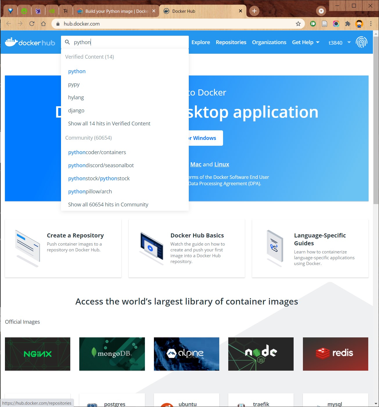The image size is (379, 407).
Task: Open the Repositories page
Action: coord(231,42)
